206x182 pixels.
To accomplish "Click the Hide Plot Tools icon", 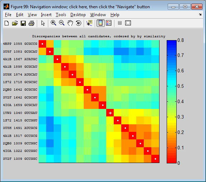I will pos(120,23).
